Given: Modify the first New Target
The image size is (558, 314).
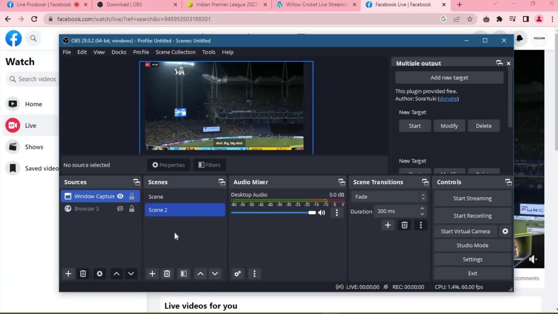Looking at the screenshot, I should click(449, 126).
